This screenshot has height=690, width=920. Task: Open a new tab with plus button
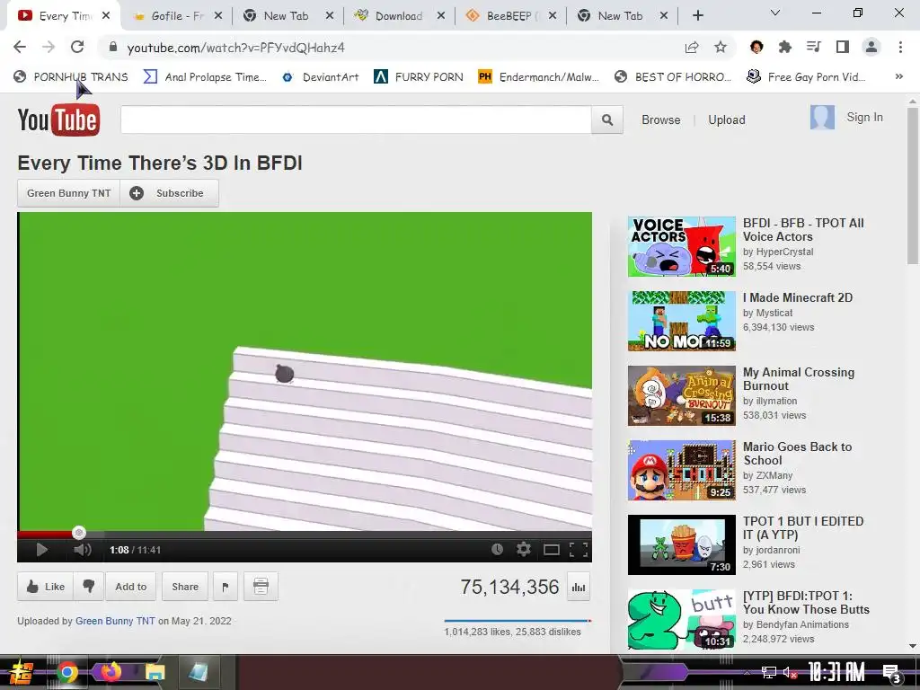(697, 16)
